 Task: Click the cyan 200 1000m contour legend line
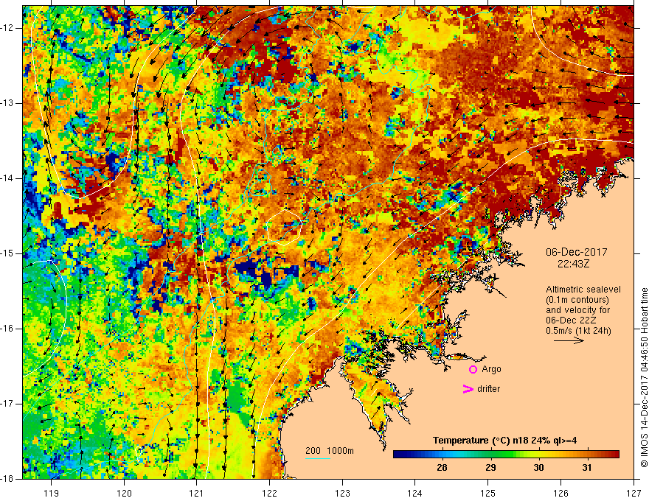click(x=318, y=458)
